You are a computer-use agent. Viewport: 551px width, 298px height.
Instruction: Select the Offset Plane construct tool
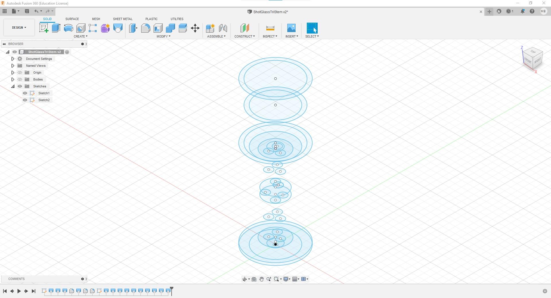245,28
